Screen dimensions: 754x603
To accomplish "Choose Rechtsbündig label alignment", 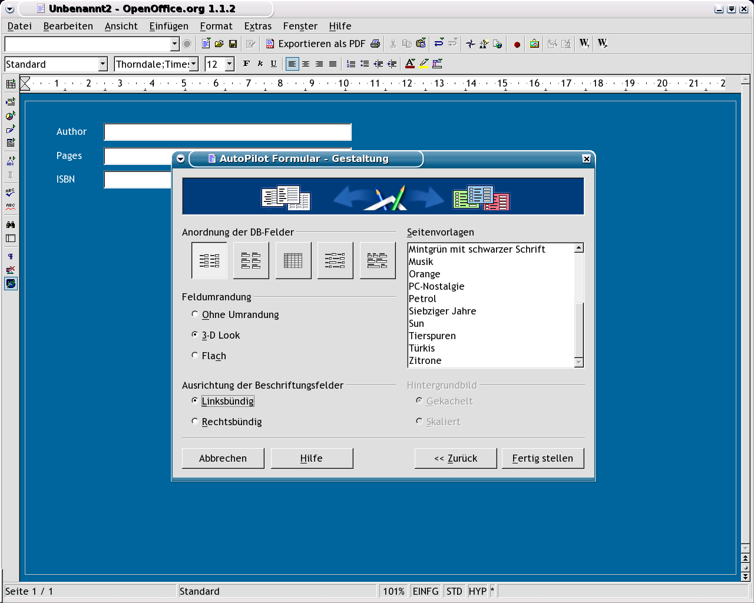I will pyautogui.click(x=195, y=422).
